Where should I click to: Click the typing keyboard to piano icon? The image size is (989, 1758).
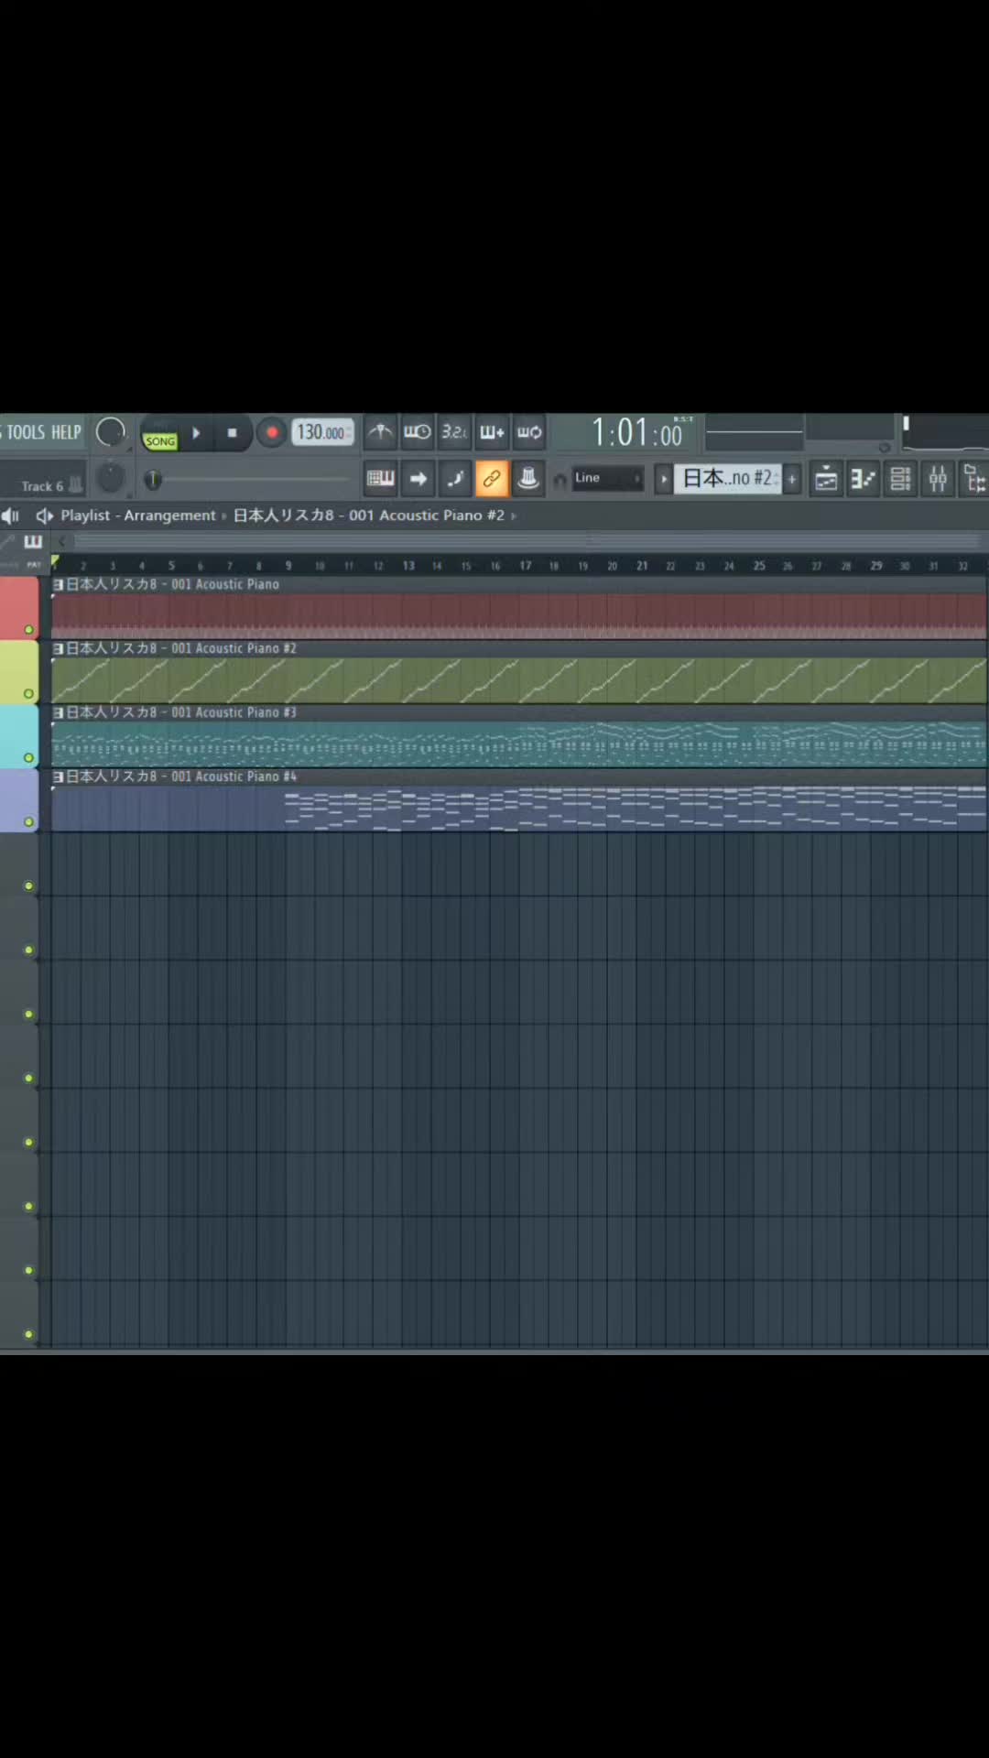pyautogui.click(x=380, y=478)
